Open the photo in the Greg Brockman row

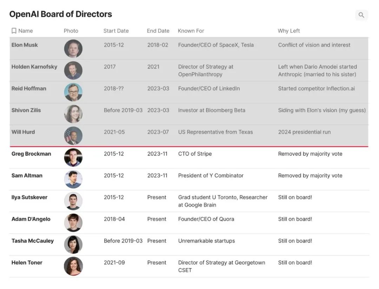[73, 158]
